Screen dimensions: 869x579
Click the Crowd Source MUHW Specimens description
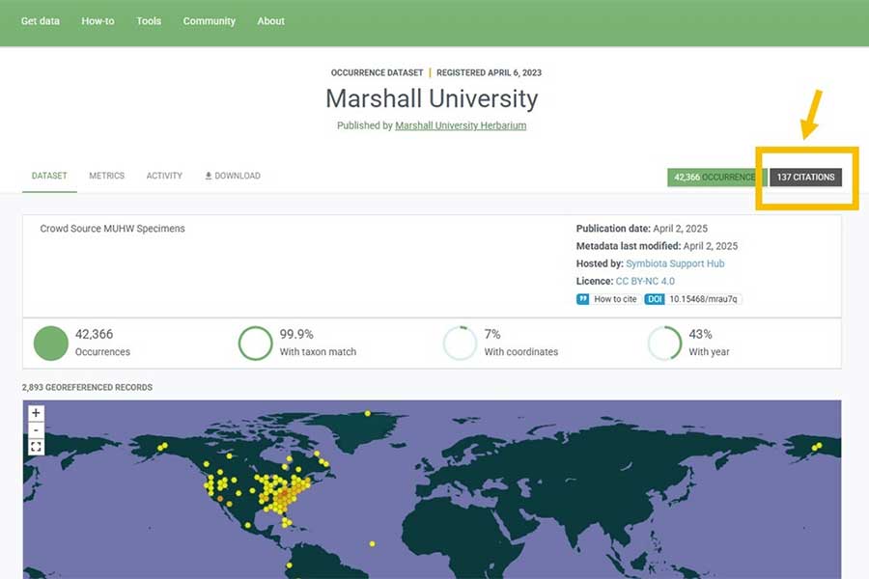113,229
